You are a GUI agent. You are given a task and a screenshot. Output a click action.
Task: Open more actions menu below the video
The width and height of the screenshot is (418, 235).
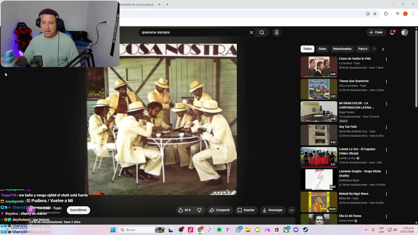[292, 210]
